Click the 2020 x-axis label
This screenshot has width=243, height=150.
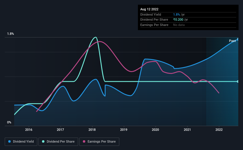pyautogui.click(x=155, y=130)
